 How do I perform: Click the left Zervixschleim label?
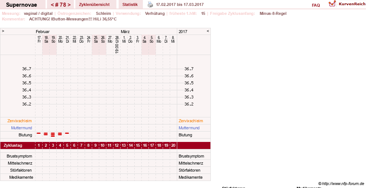(x=20, y=121)
